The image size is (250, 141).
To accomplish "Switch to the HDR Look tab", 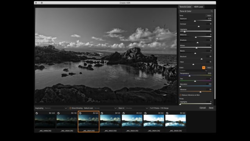I will tap(198, 7).
